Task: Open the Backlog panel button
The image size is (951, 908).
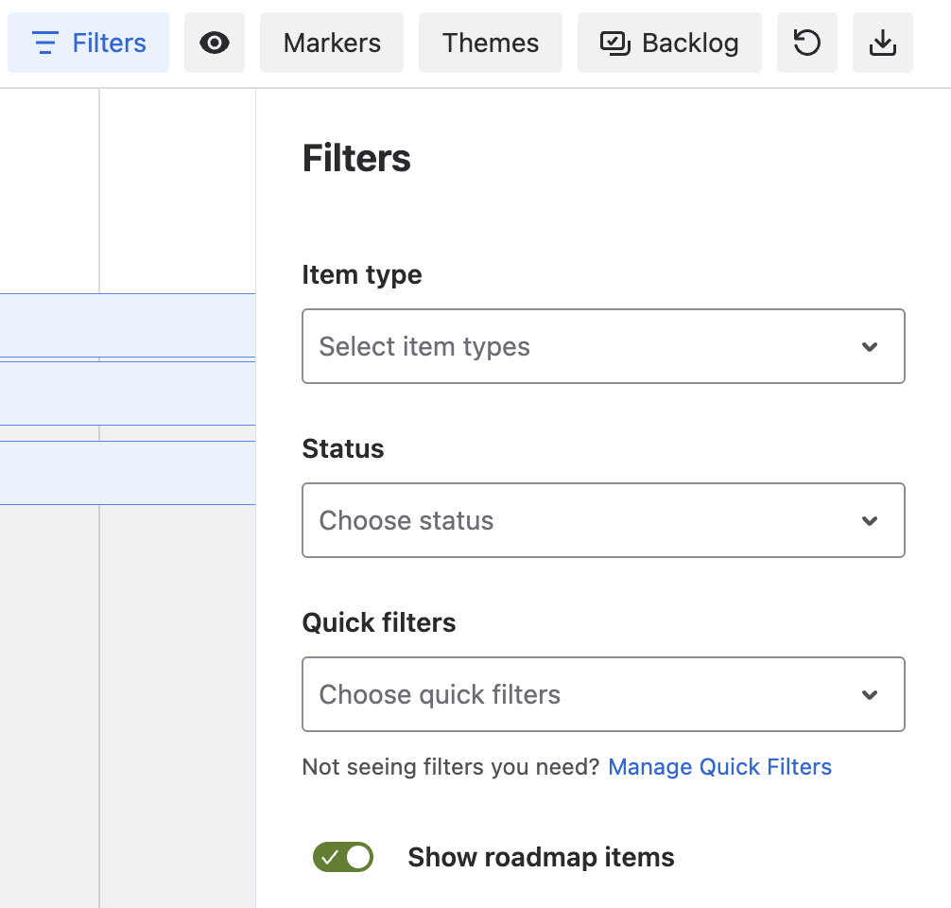Action: point(669,44)
